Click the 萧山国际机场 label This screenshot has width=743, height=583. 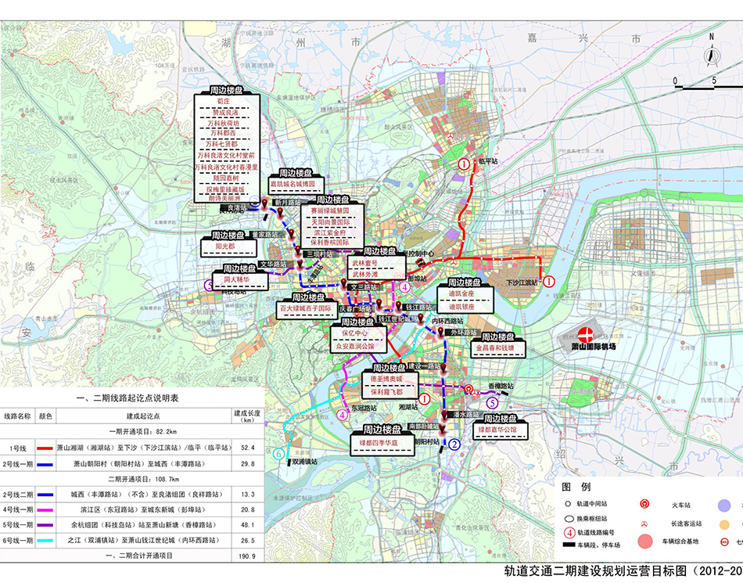pos(594,347)
